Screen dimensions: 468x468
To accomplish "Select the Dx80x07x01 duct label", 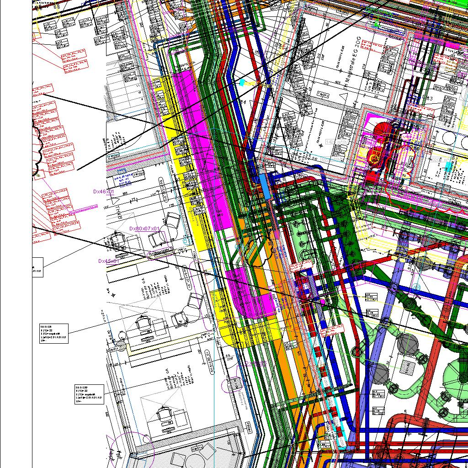I will [x=144, y=229].
